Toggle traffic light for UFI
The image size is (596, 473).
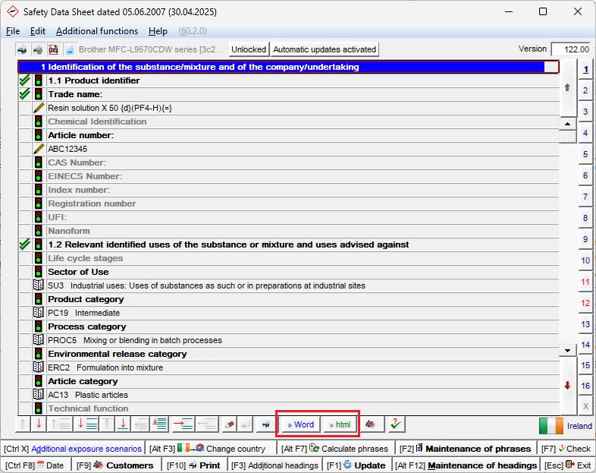coord(39,217)
